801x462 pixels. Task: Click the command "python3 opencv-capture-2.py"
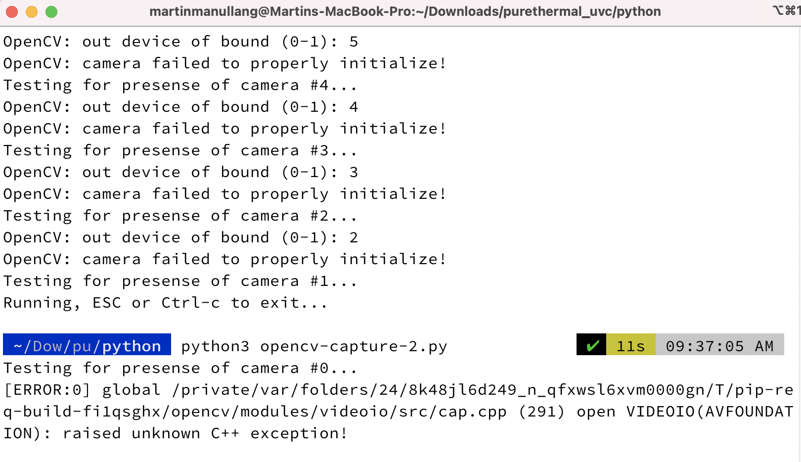(313, 346)
